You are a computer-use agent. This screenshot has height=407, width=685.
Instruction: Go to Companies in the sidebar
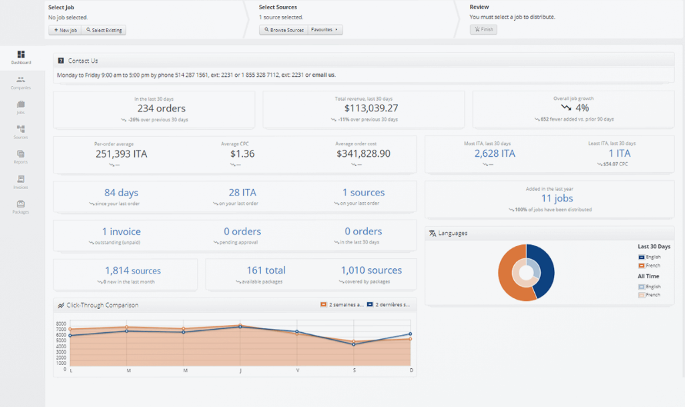pos(21,79)
